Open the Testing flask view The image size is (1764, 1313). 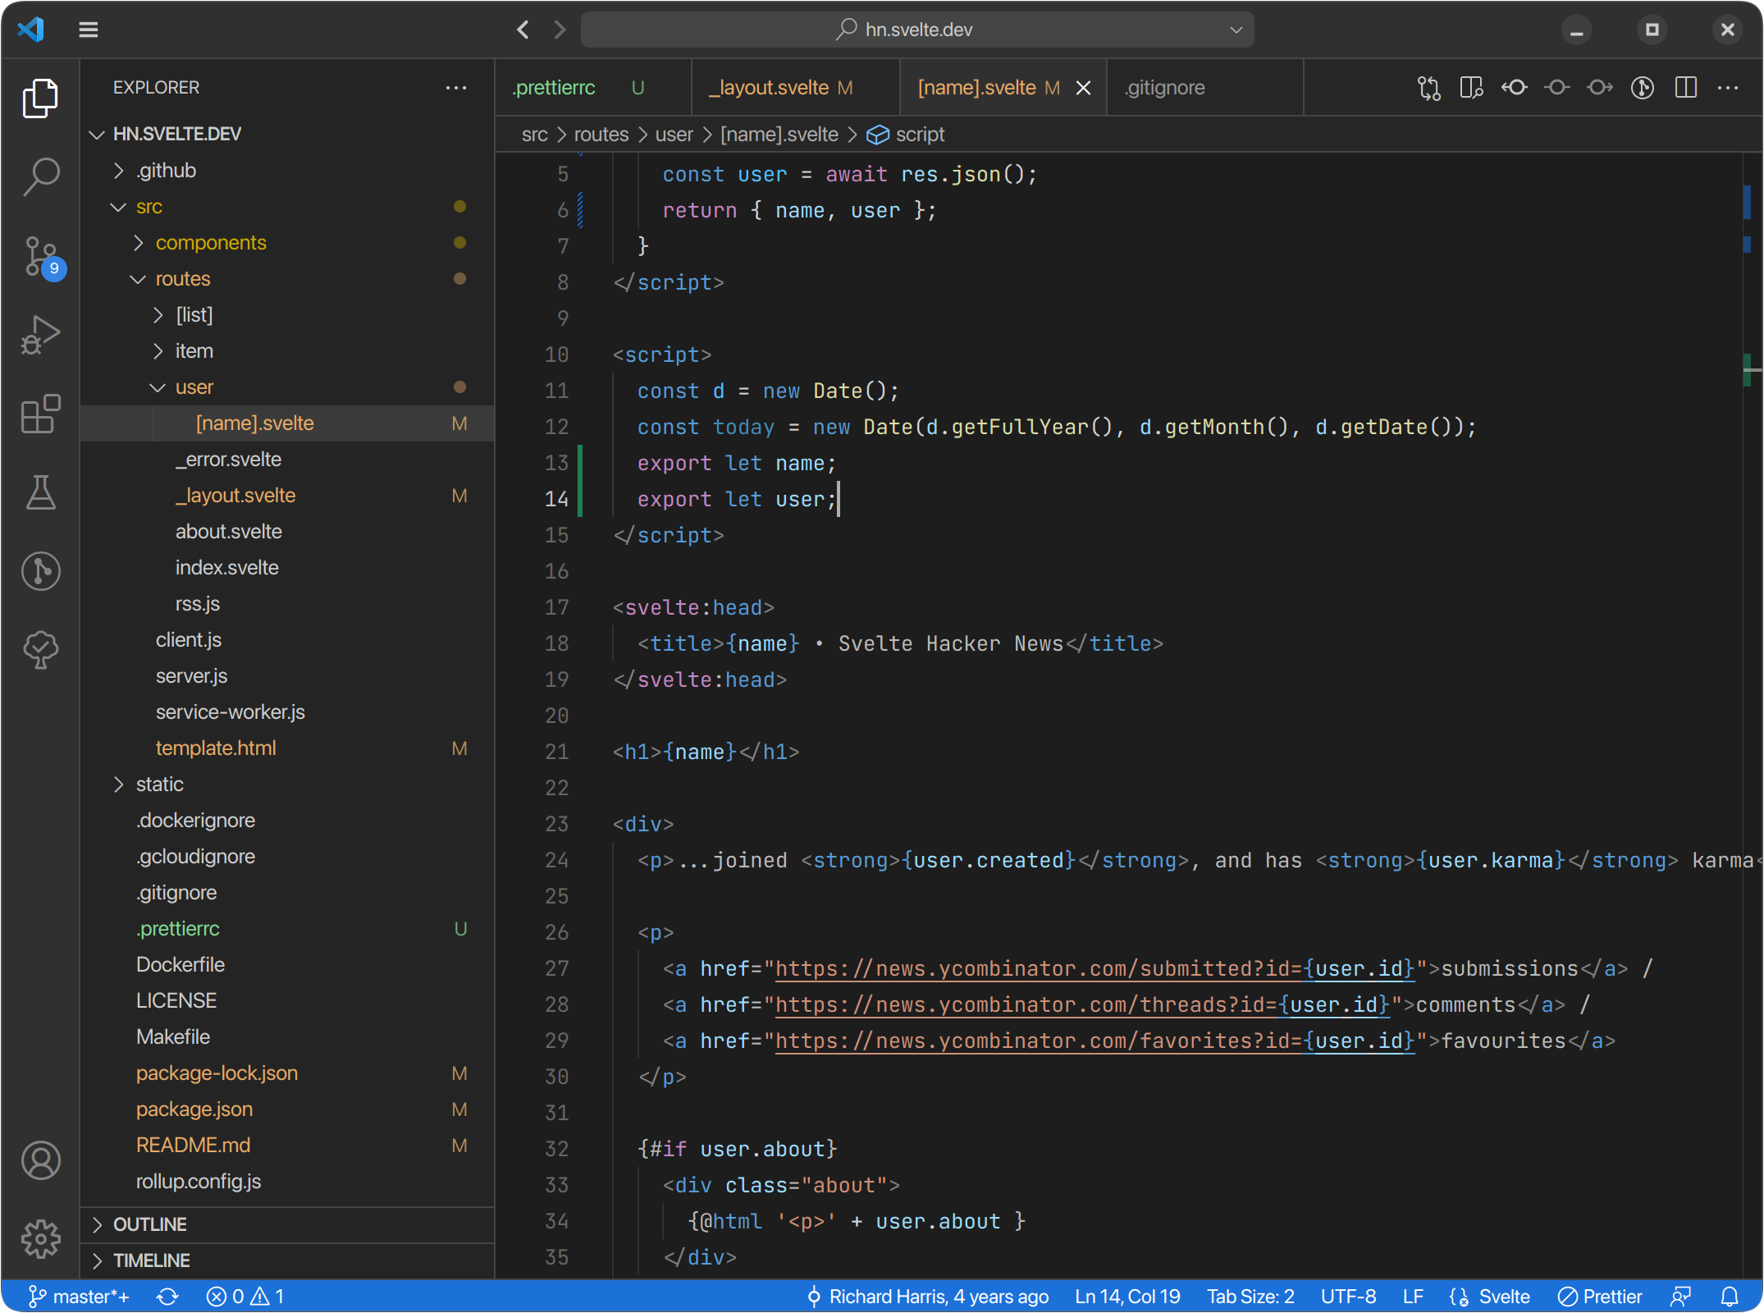pos(40,492)
